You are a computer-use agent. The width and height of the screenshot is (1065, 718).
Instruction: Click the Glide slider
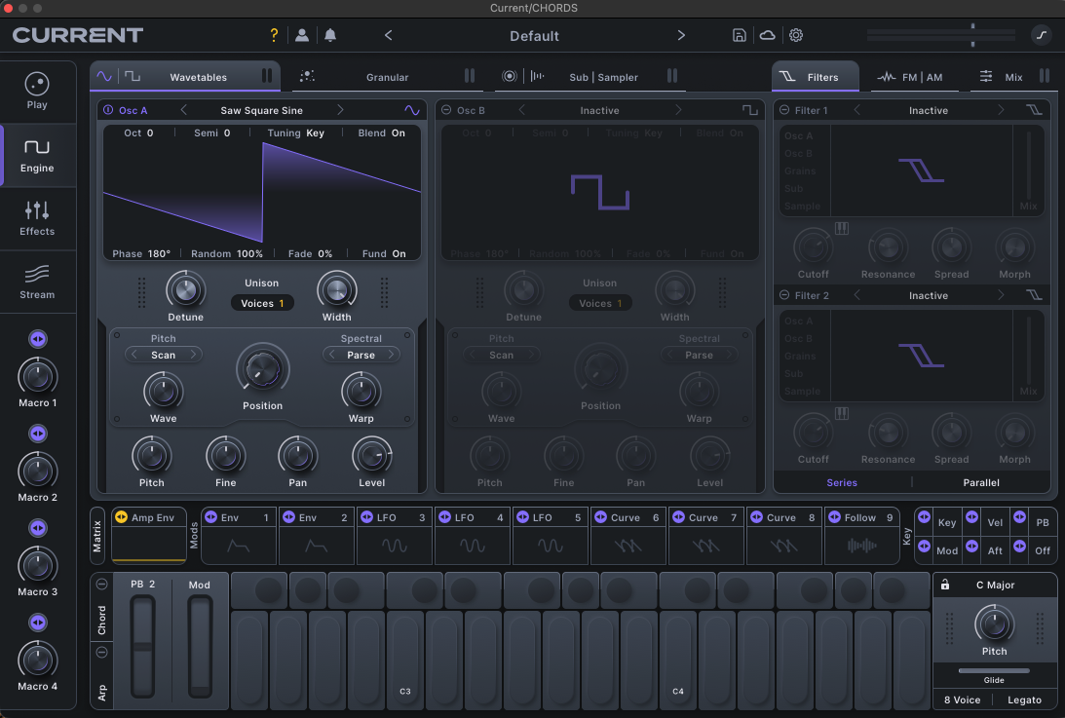click(x=994, y=671)
